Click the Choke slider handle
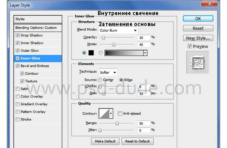The image size is (227, 148). (100, 87)
